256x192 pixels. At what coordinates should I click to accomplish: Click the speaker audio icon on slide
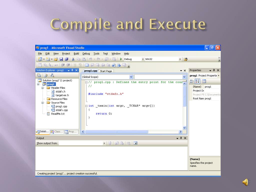click(246, 182)
